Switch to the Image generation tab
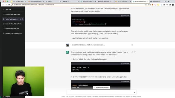This screenshot has width=175, height=98. click(106, 2)
